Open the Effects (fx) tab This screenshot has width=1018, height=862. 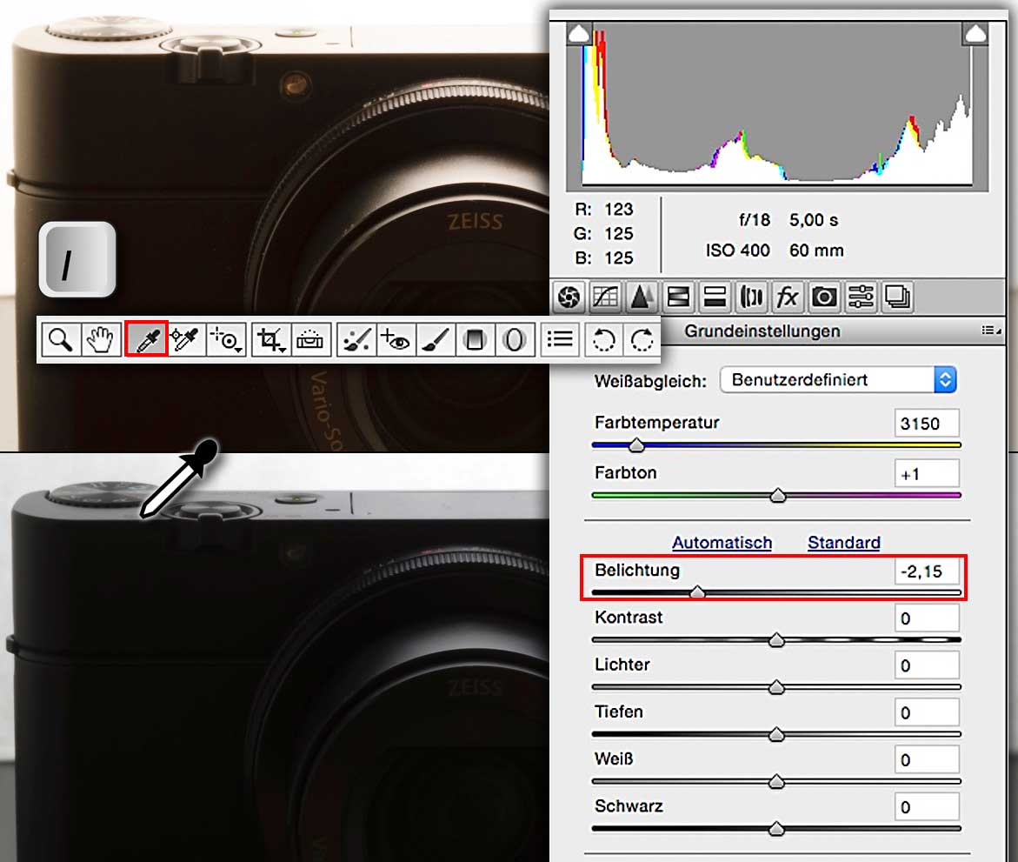[x=787, y=297]
